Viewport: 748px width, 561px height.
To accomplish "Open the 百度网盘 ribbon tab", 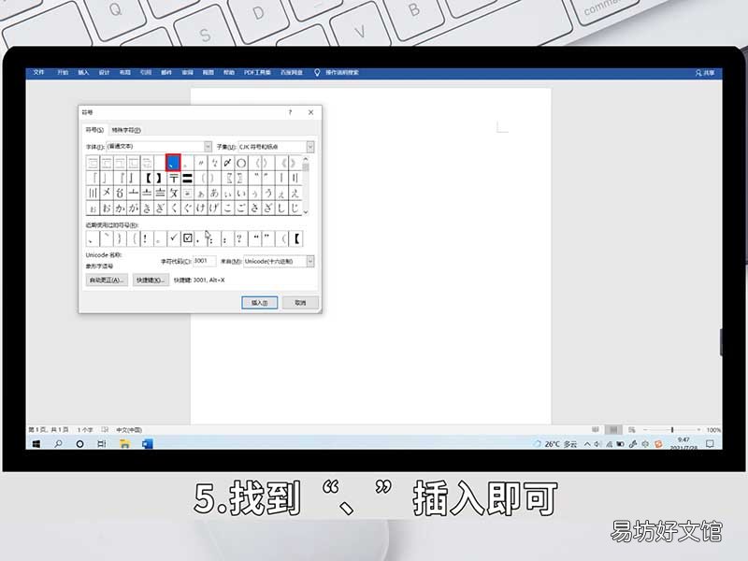I will 292,73.
